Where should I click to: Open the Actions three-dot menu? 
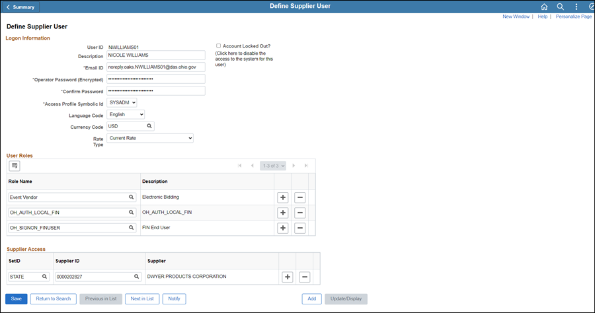[x=576, y=7]
